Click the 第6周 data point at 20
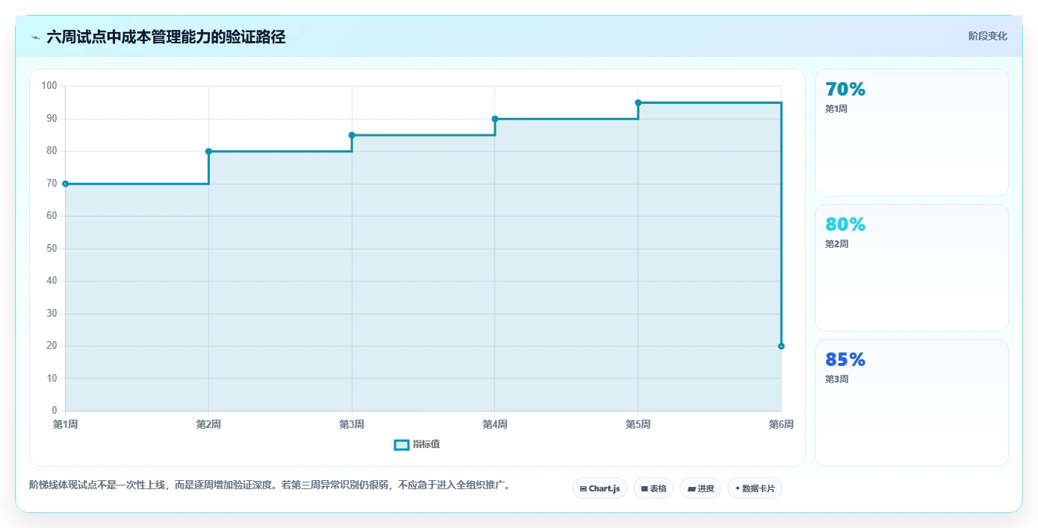The width and height of the screenshot is (1038, 528). tap(781, 346)
